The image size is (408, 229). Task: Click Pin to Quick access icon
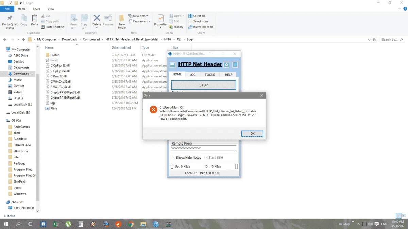point(10,22)
